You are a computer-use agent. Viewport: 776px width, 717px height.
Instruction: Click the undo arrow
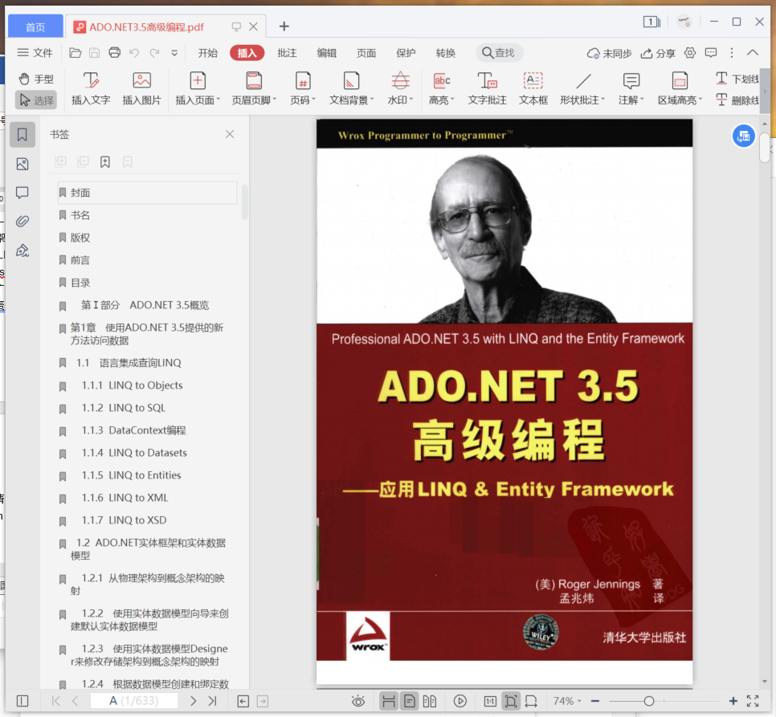pos(134,53)
